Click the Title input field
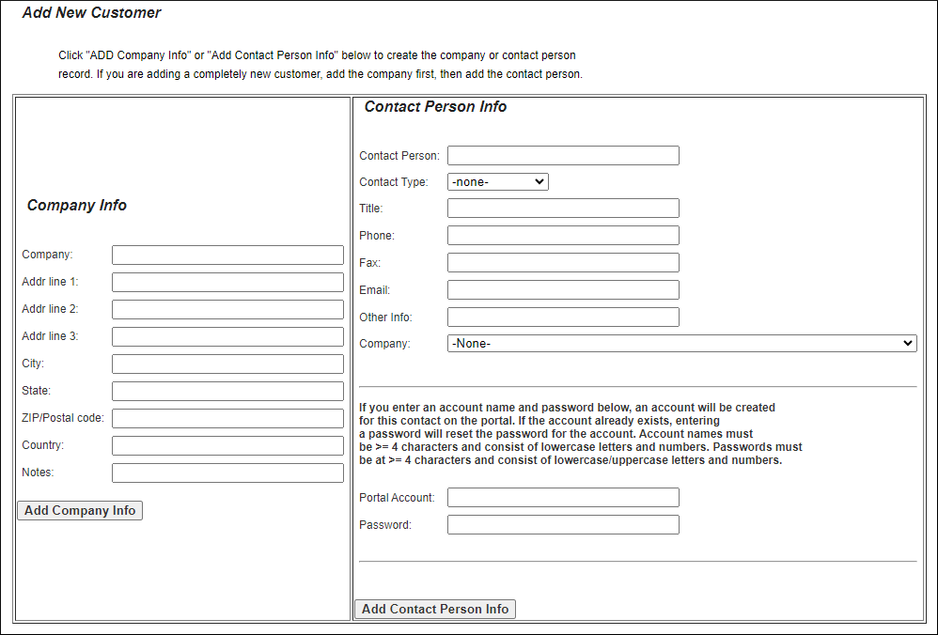The image size is (938, 635). point(562,208)
